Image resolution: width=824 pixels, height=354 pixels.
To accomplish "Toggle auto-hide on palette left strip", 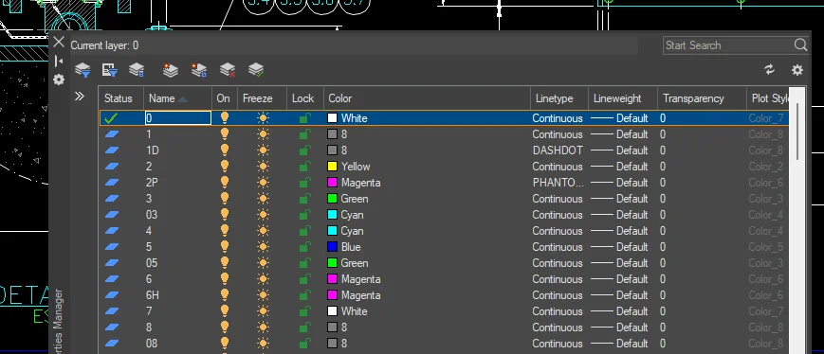I will click(59, 62).
